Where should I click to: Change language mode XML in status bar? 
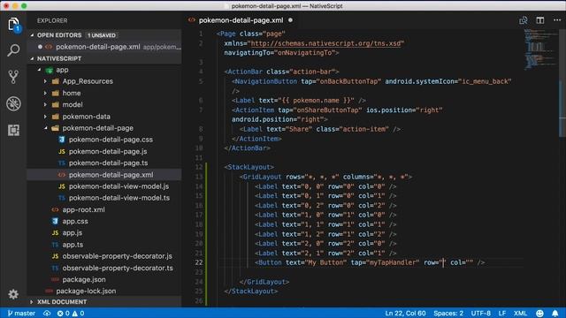coord(520,313)
